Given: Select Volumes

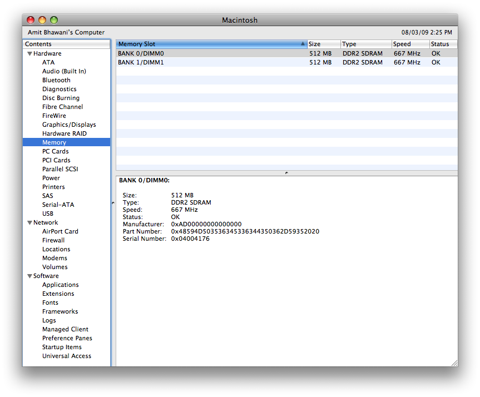Looking at the screenshot, I should [x=55, y=267].
